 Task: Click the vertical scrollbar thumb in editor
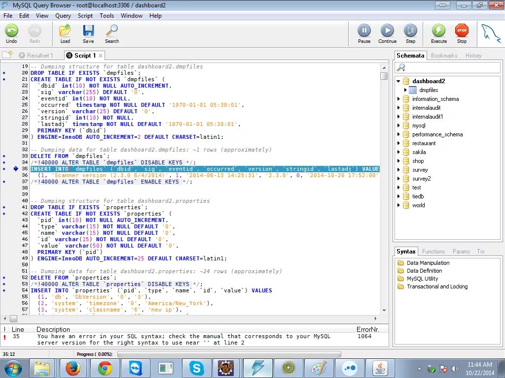(384, 76)
